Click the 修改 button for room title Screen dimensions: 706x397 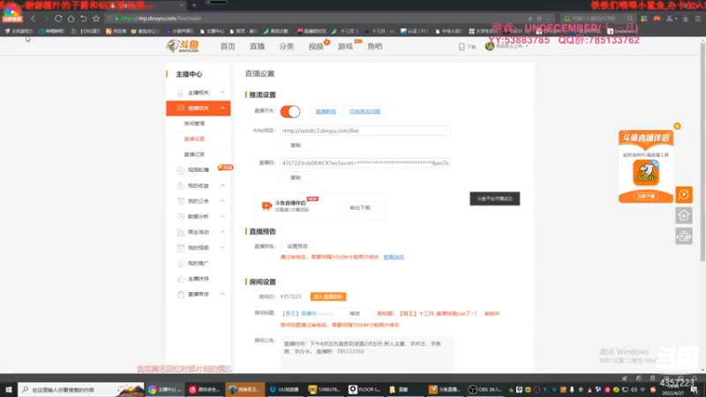pos(355,313)
